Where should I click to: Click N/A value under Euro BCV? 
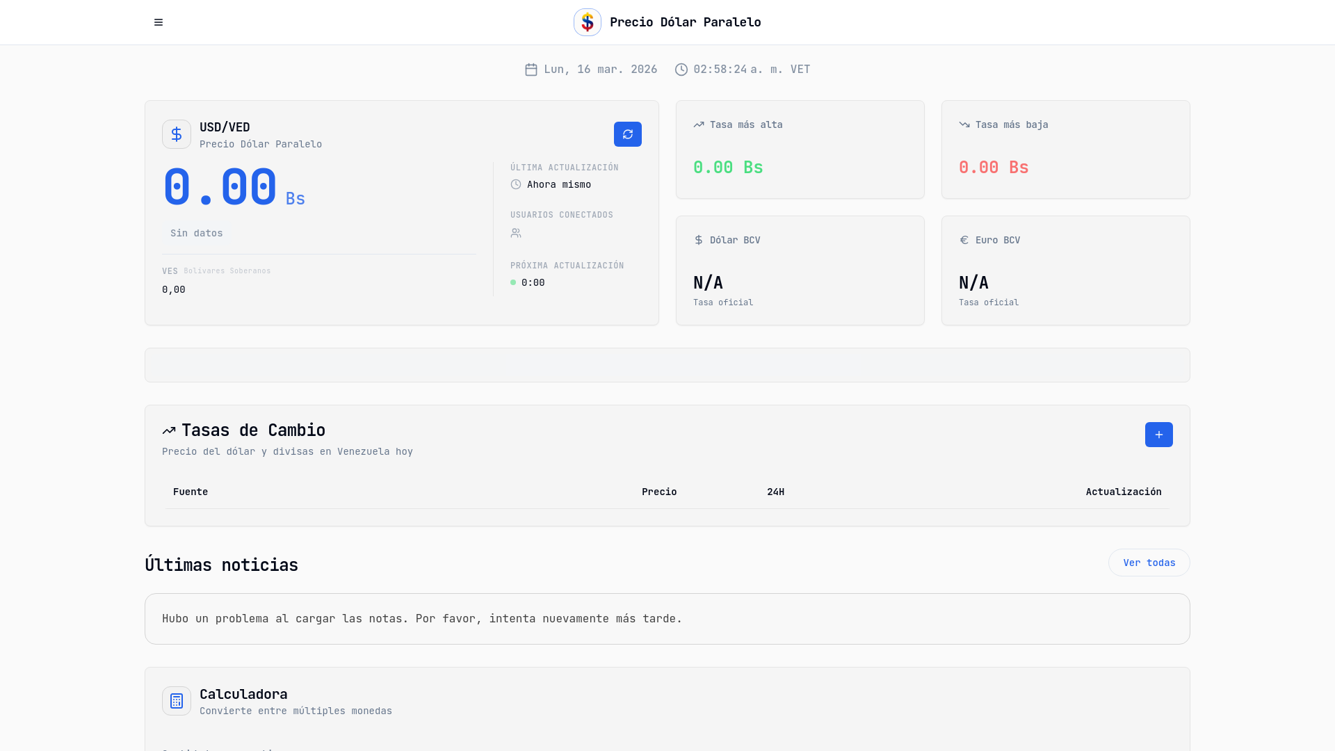[973, 283]
